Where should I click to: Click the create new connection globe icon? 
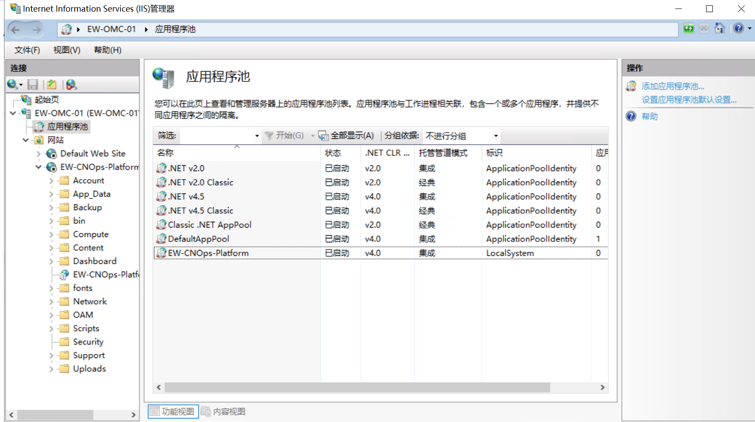tap(13, 84)
